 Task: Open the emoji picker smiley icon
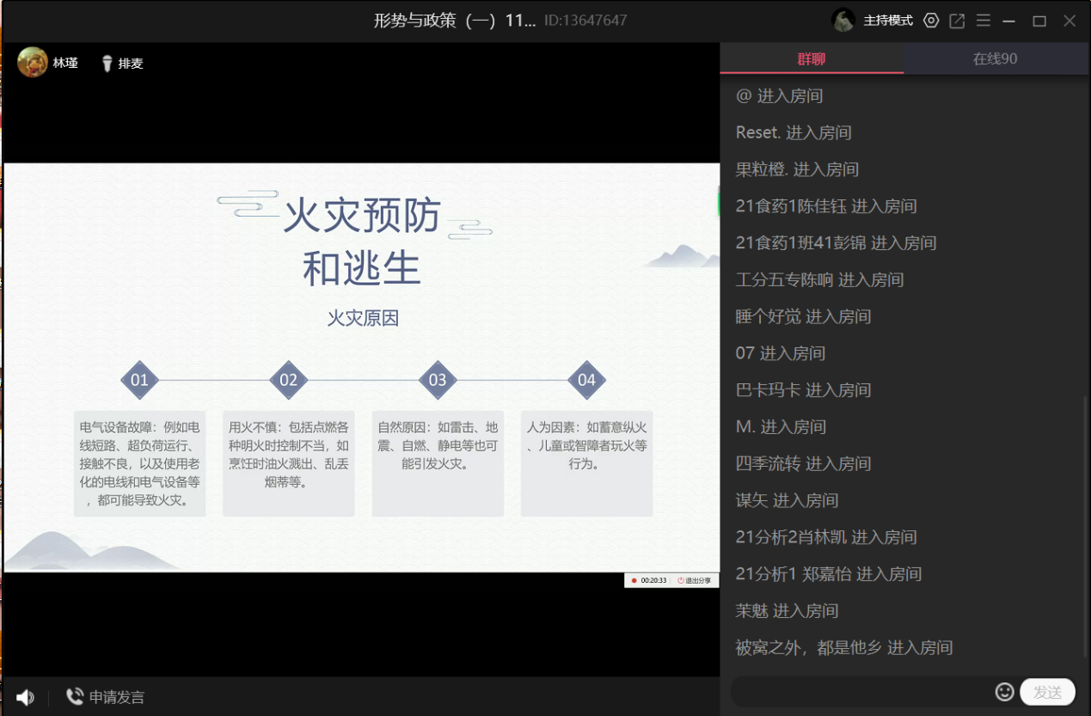(1003, 692)
